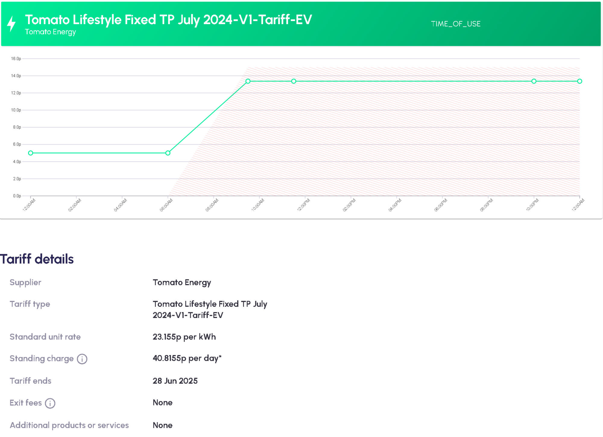Select the 06:00AM data point on chart
This screenshot has width=603, height=437.
coord(168,153)
